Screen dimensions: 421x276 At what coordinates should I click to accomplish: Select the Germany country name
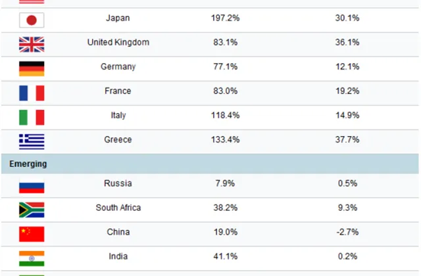118,66
